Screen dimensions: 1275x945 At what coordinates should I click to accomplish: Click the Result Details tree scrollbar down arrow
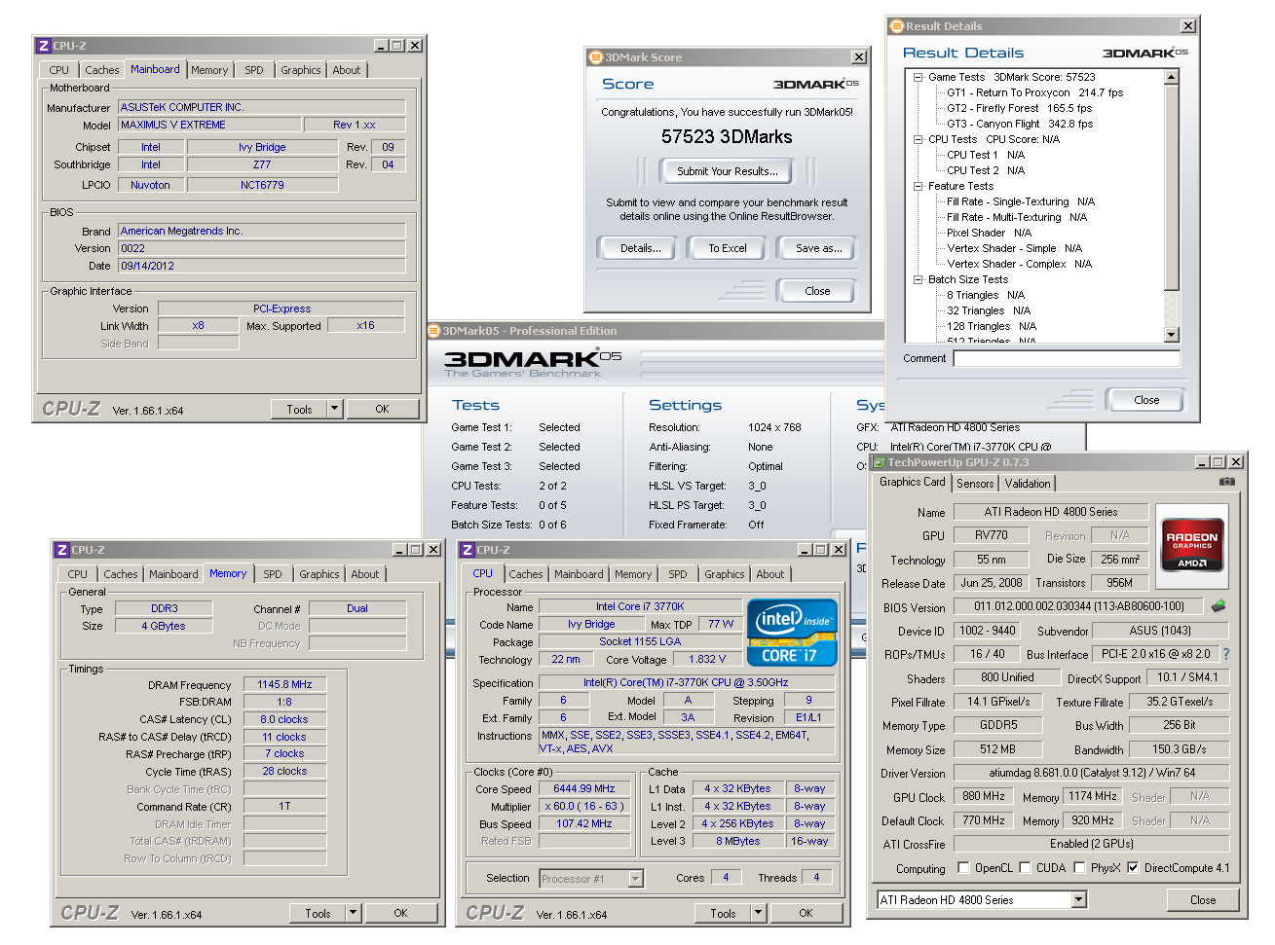tap(1172, 335)
